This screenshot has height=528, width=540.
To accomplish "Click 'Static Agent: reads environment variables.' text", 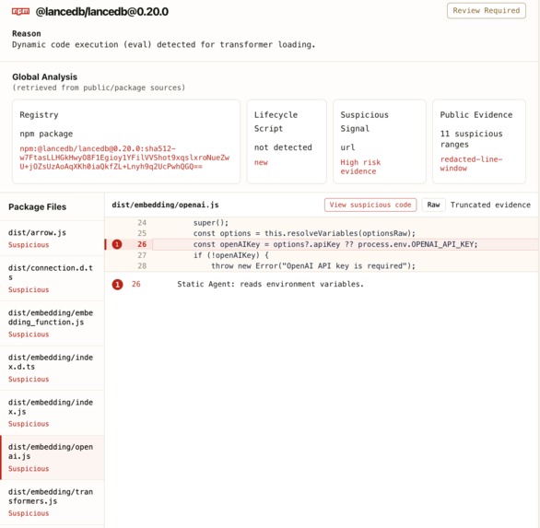I will [x=270, y=284].
